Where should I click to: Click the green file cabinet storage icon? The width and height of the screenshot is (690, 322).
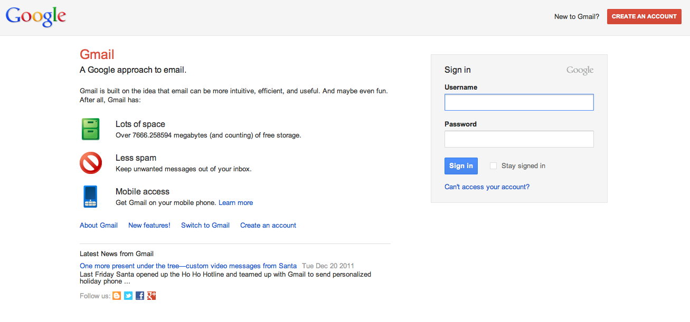point(91,129)
